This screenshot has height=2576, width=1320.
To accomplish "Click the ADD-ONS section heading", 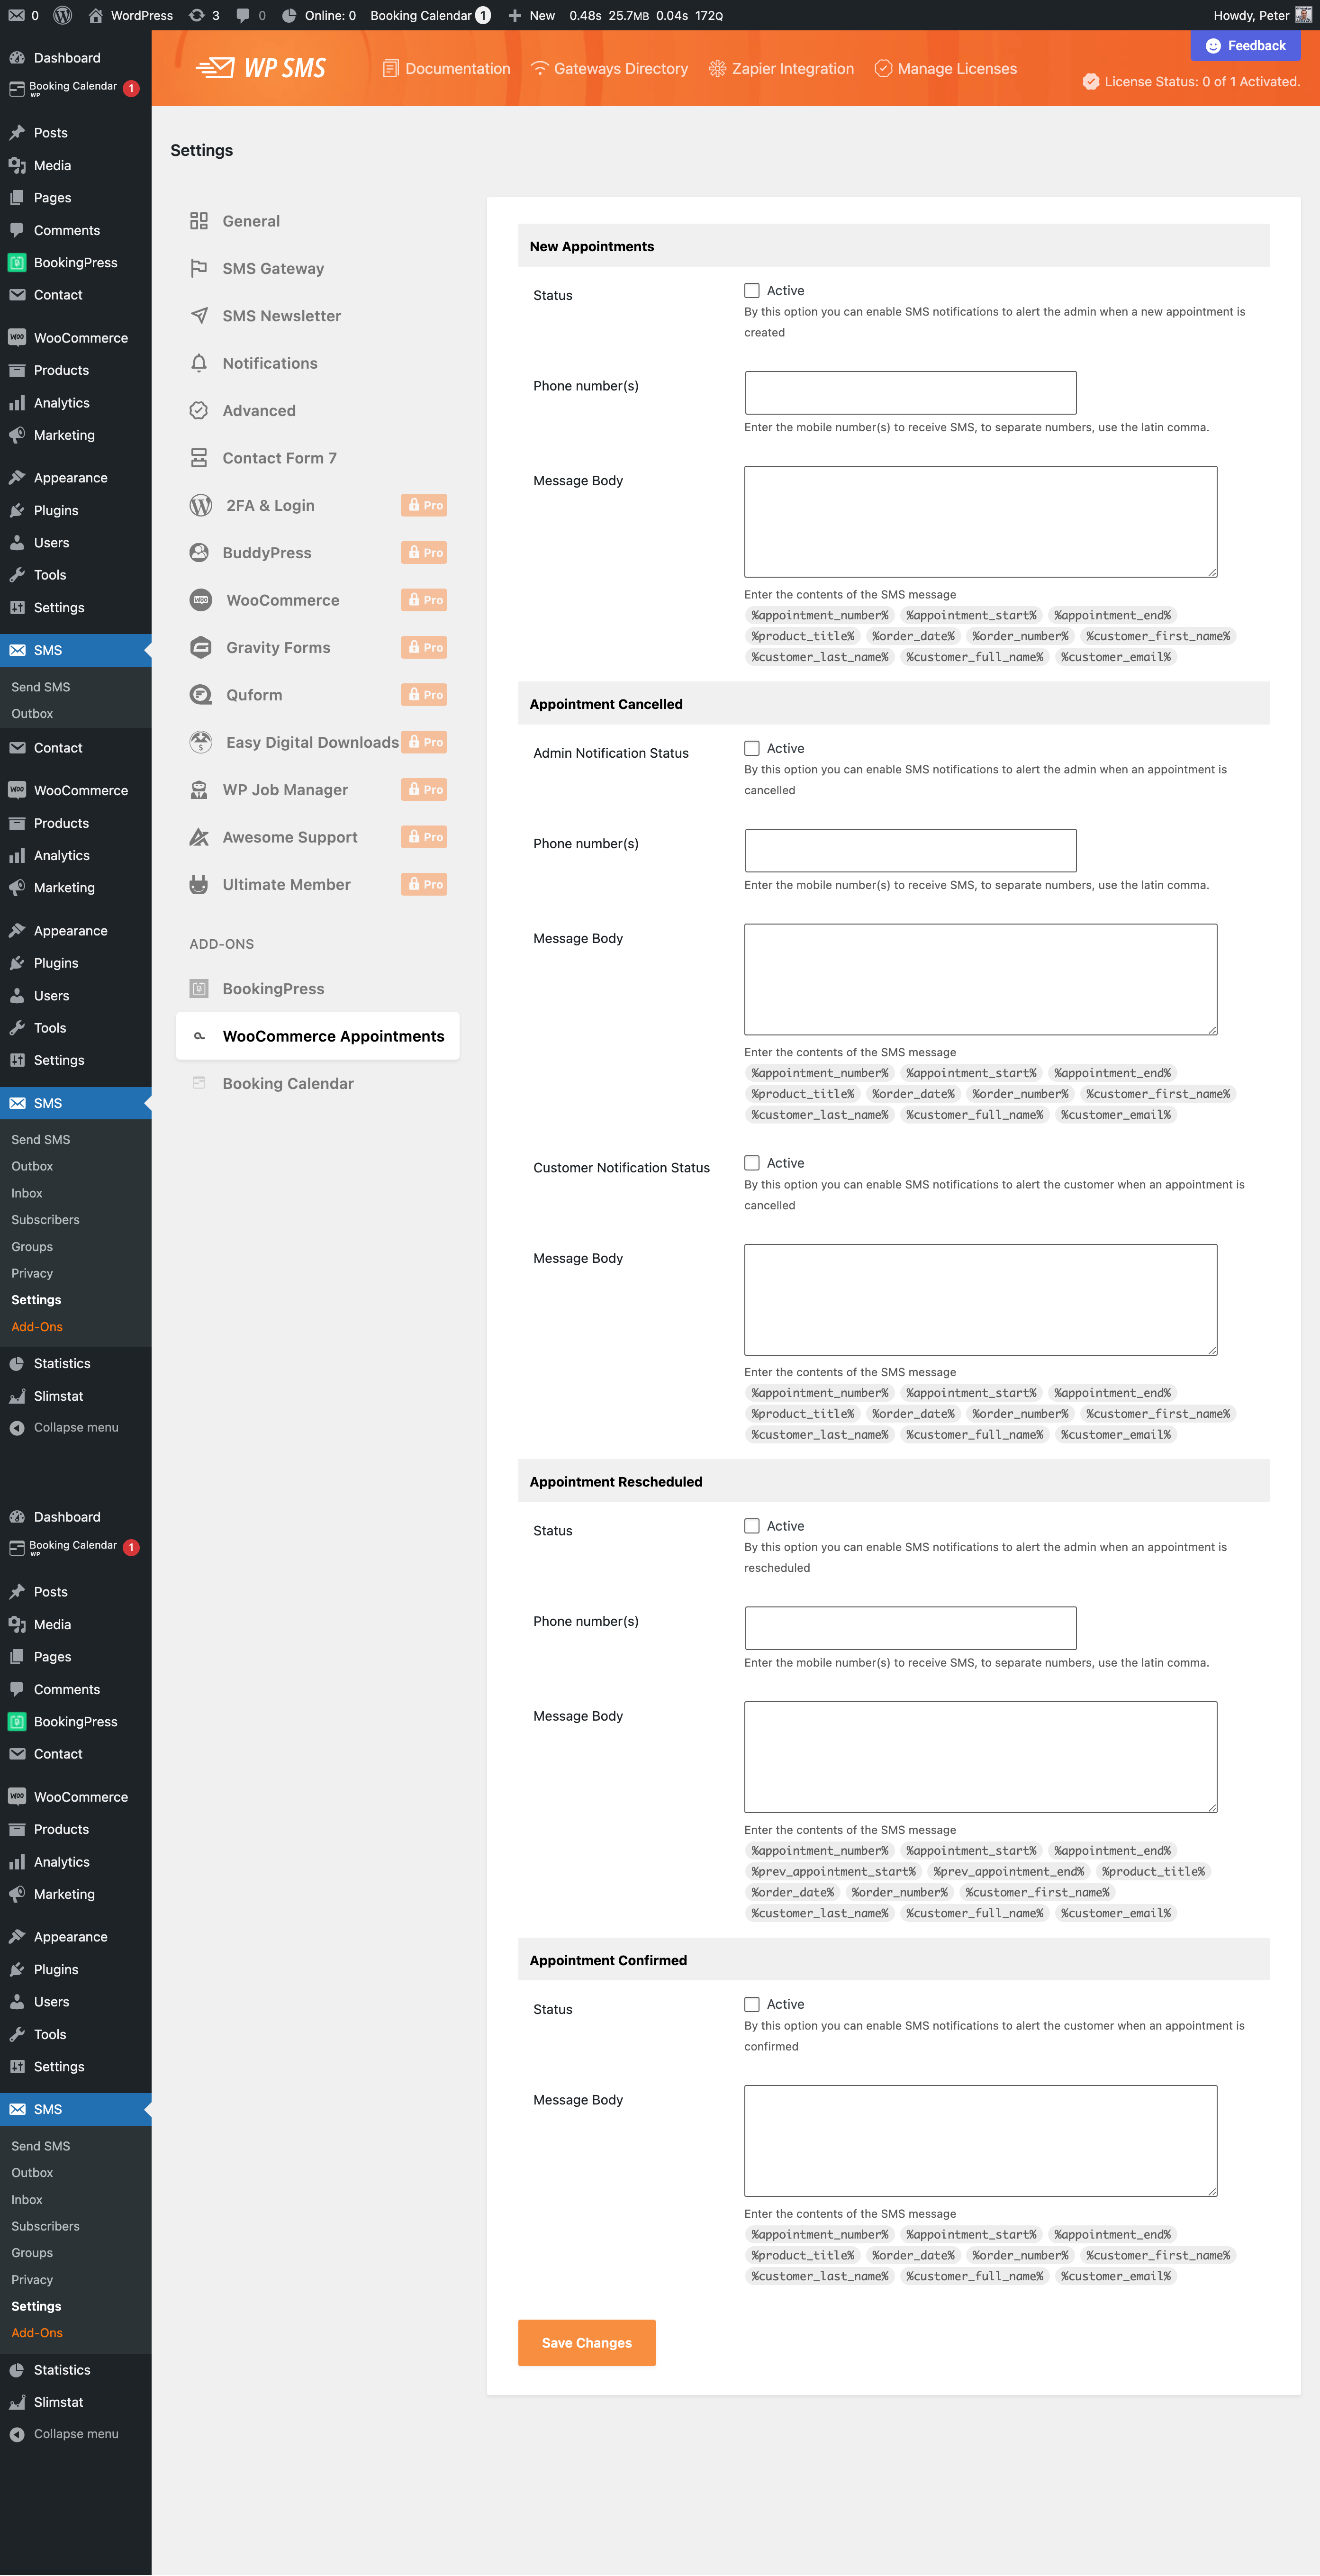I will coord(222,944).
